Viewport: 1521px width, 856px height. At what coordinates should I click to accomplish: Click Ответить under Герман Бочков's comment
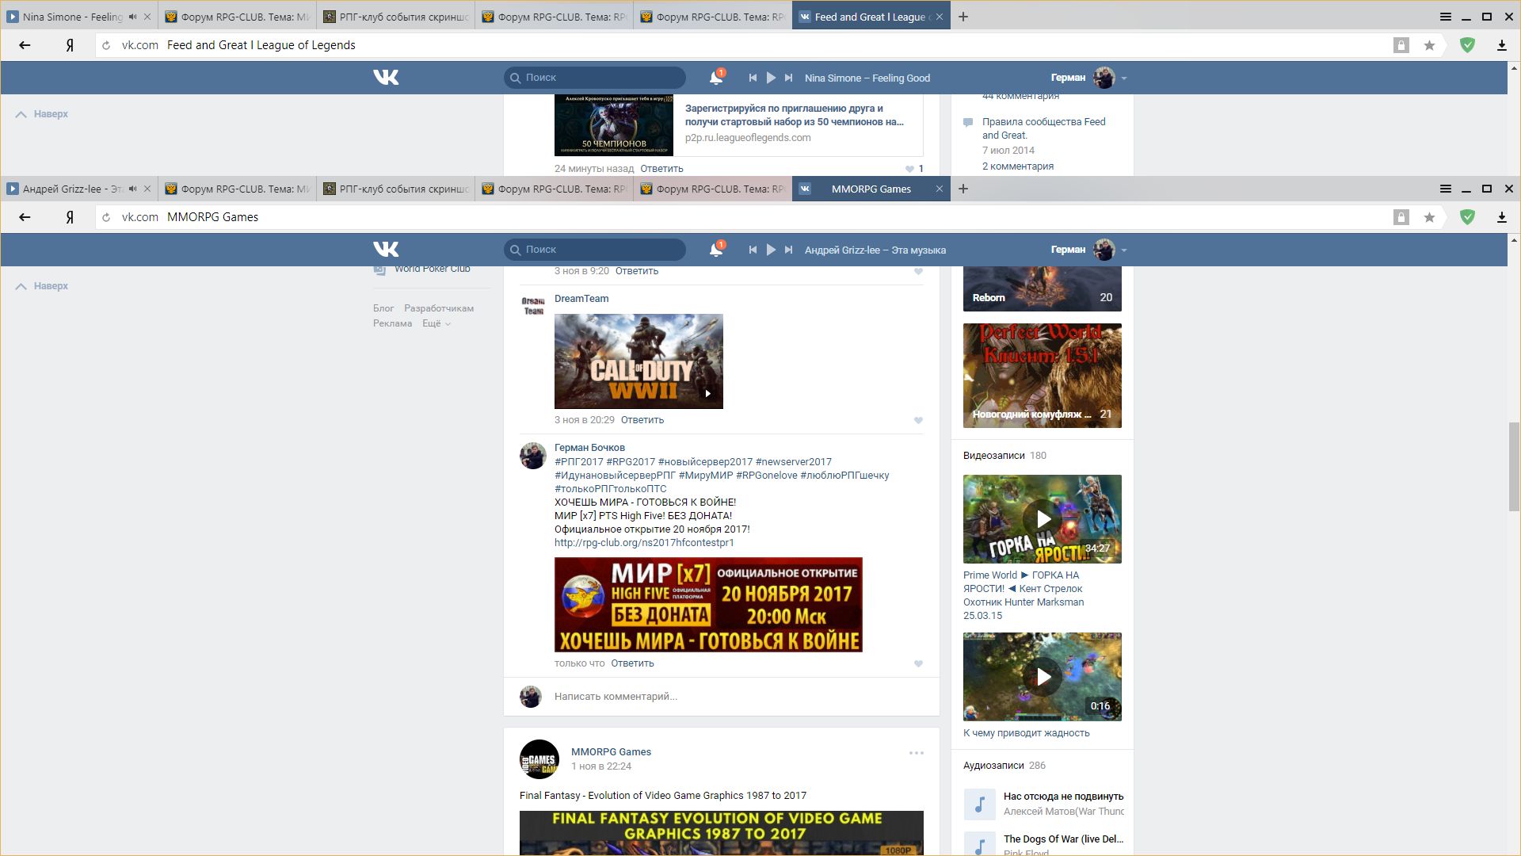(632, 663)
